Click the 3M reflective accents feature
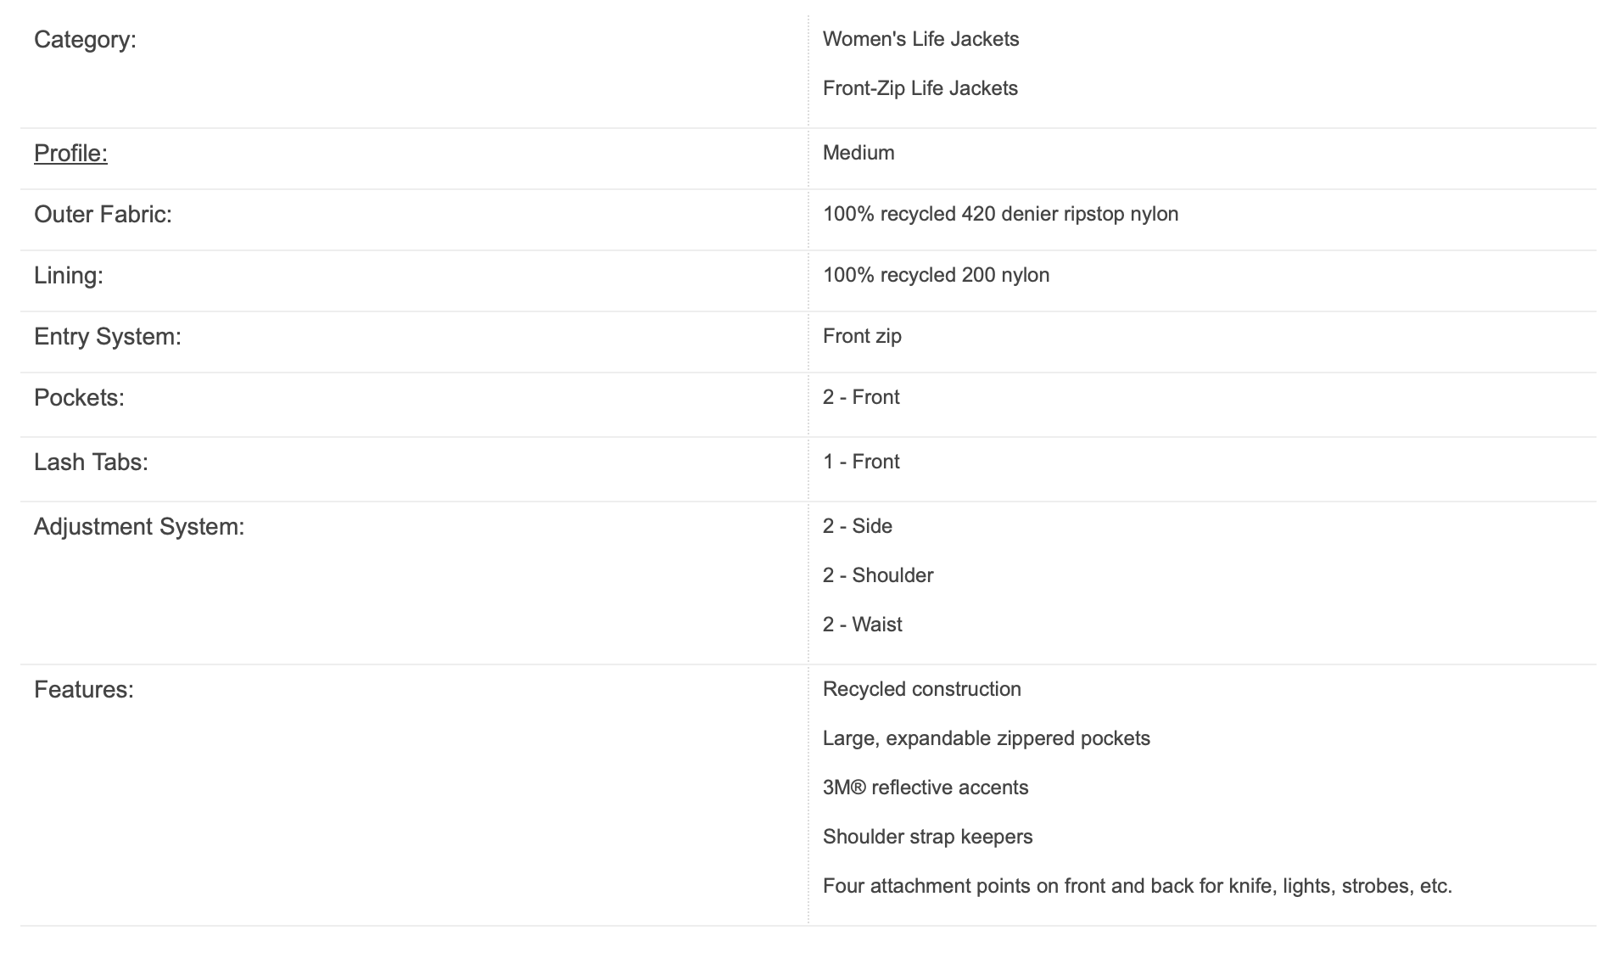The image size is (1622, 964). pos(926,787)
